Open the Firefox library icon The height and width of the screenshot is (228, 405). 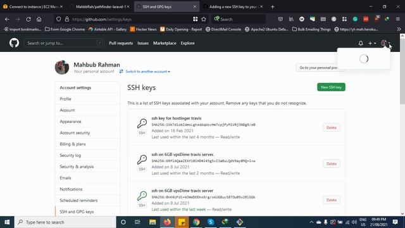pos(291,19)
